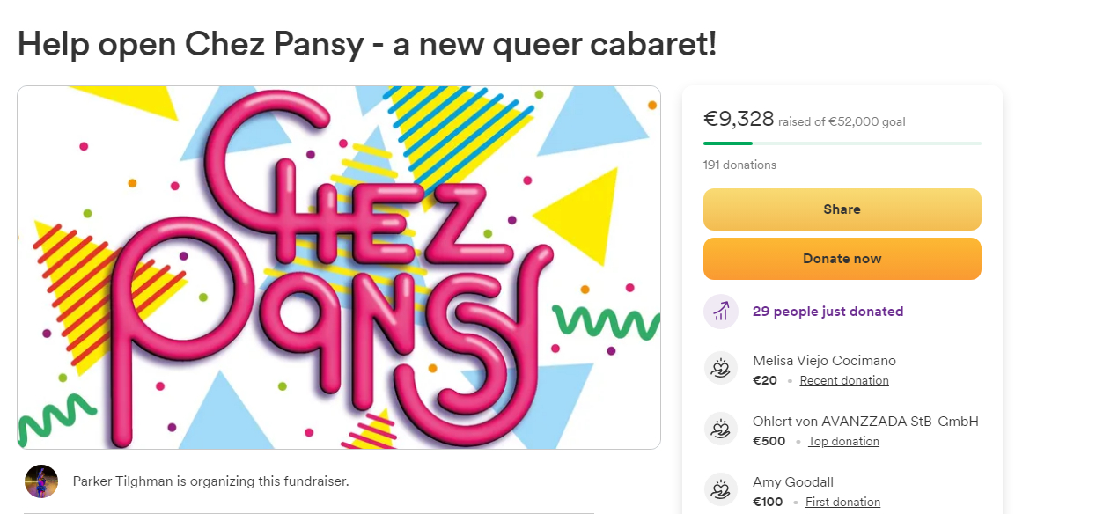Click donation icon beside Amy Goodall
Screen dimensions: 1096x514
pyautogui.click(x=720, y=490)
